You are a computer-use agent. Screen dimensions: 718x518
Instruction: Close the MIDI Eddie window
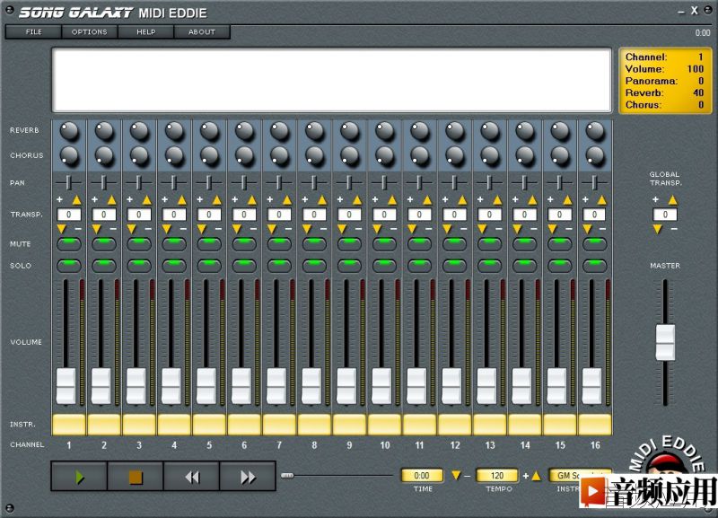pos(695,11)
